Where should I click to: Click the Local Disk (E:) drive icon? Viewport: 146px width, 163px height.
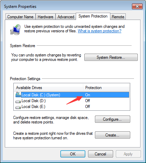tap(18, 107)
